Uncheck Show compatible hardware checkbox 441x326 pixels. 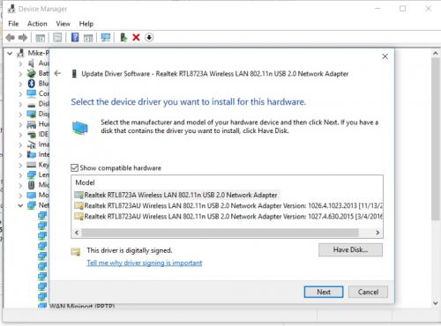(x=75, y=167)
